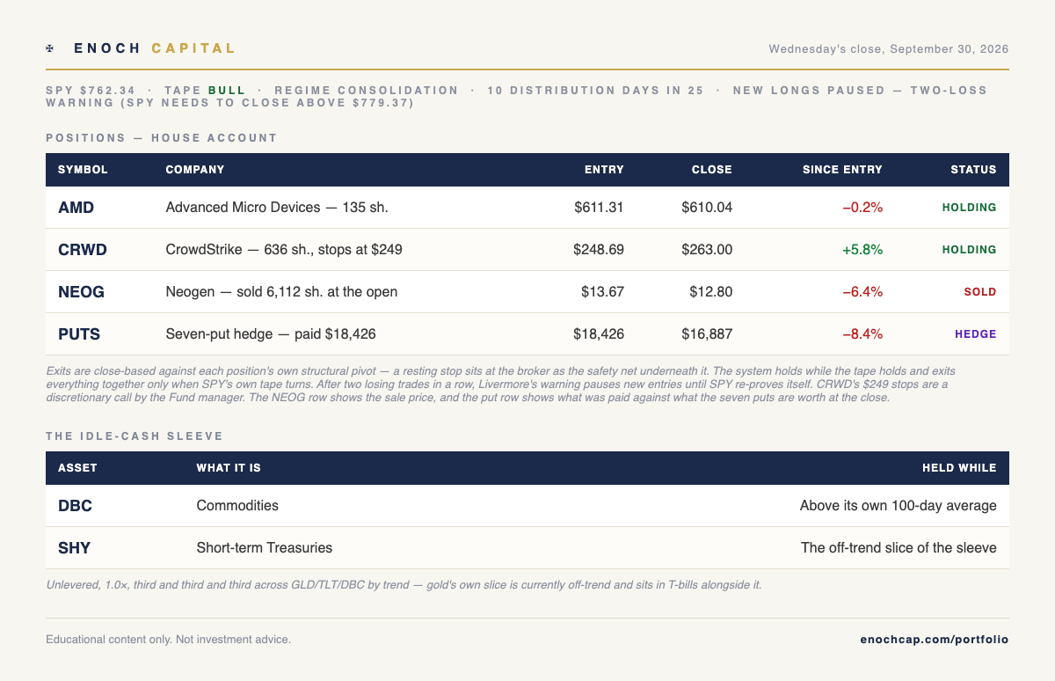Click CrowdStrike 636 sh. company description
The image size is (1055, 681).
coord(284,250)
